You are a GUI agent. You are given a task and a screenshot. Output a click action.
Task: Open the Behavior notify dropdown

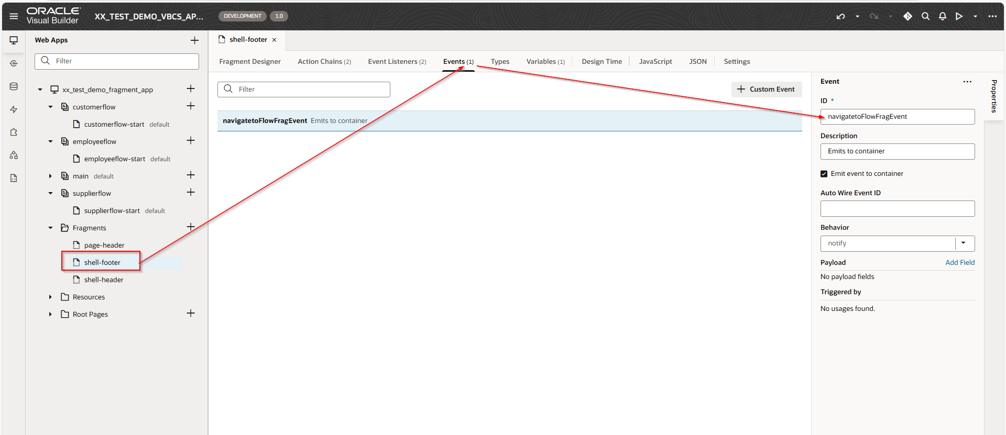(963, 243)
